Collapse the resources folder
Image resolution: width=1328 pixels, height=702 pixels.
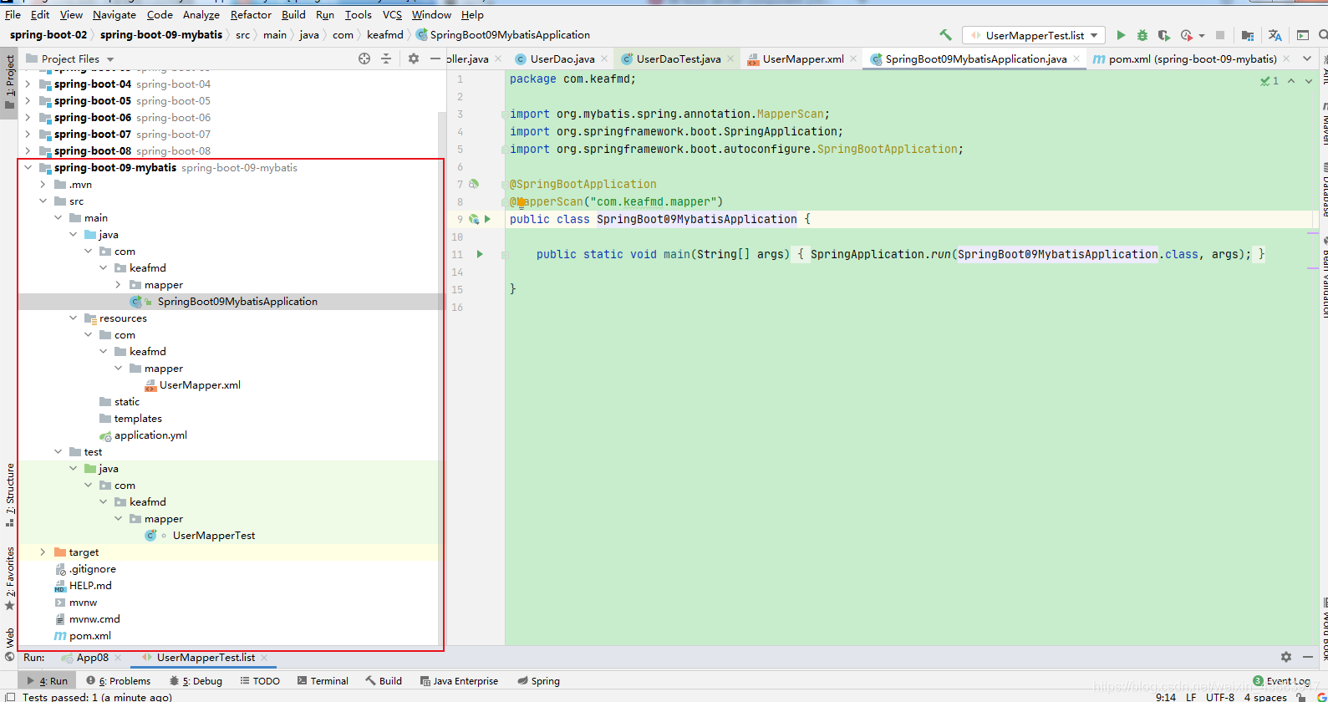(x=73, y=318)
